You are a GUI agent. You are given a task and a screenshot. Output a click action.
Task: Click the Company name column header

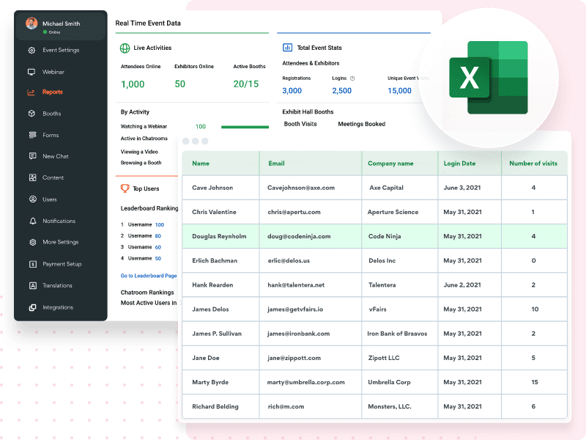point(400,164)
